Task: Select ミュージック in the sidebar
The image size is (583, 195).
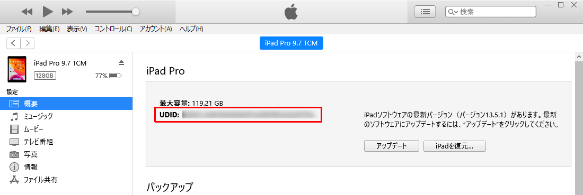Action: click(66, 116)
